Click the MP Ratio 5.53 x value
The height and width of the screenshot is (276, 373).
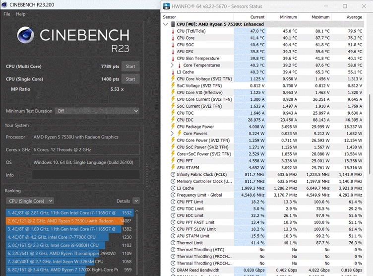(117, 89)
